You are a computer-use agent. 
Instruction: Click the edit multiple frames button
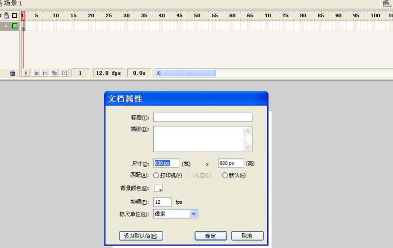(x=54, y=73)
